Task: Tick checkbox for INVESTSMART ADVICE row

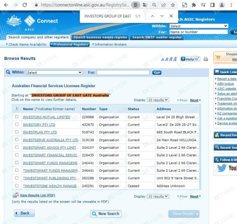Action: click(17, 147)
